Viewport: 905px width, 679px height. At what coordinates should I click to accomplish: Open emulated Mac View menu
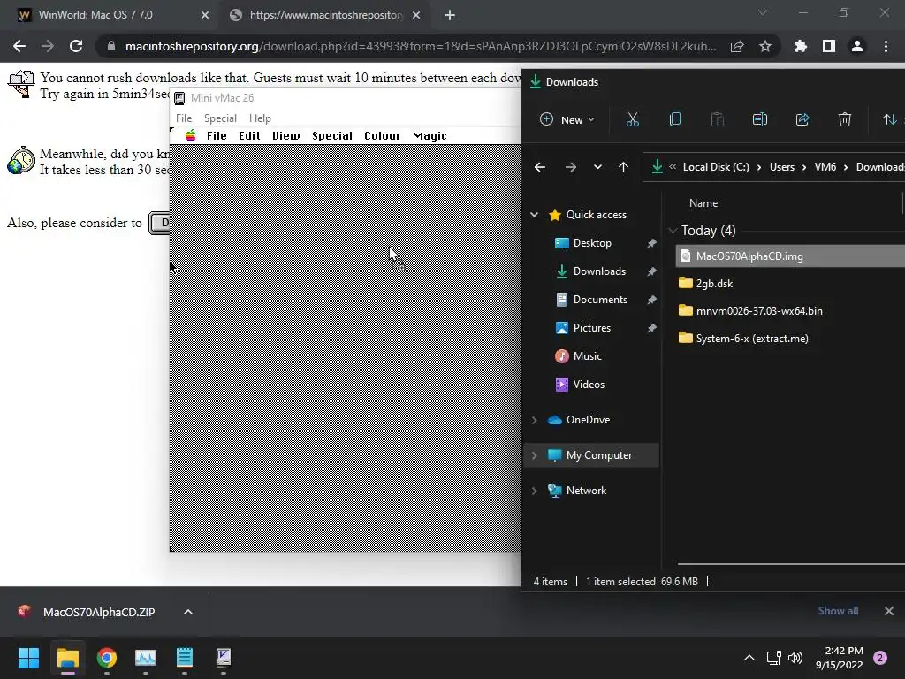(285, 135)
